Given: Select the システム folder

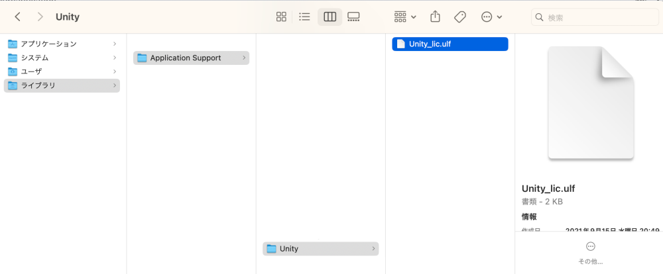Looking at the screenshot, I should click(x=62, y=58).
